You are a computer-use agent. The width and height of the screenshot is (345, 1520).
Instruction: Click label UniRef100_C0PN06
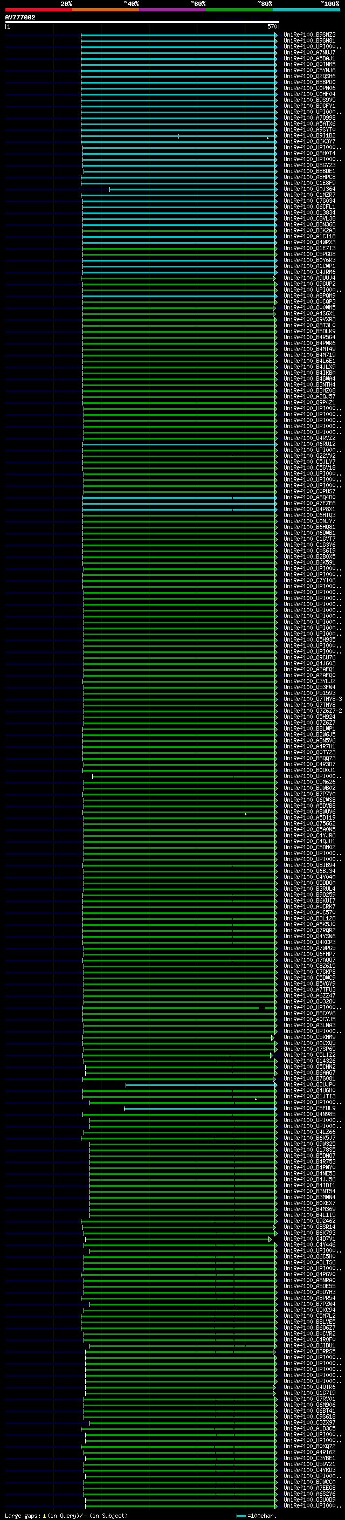click(309, 88)
